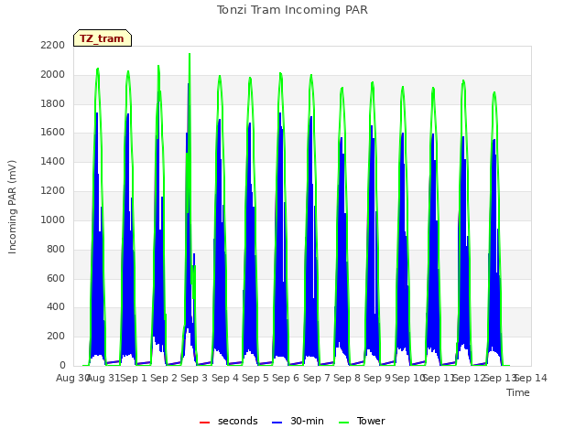Click the Tower peak on Sep 13
The image size is (586, 439).
pos(494,92)
